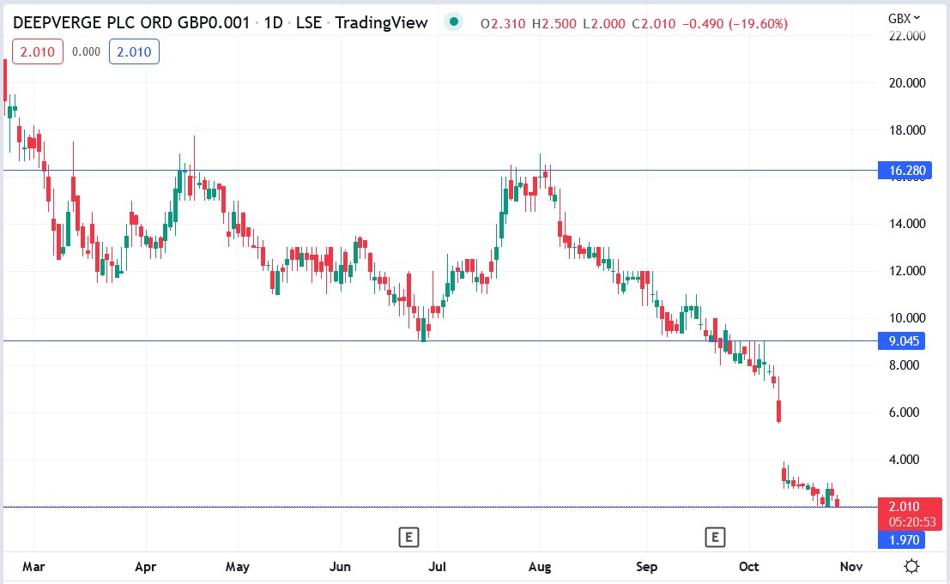Click the 16.280 horizontal line price label

pyautogui.click(x=905, y=171)
